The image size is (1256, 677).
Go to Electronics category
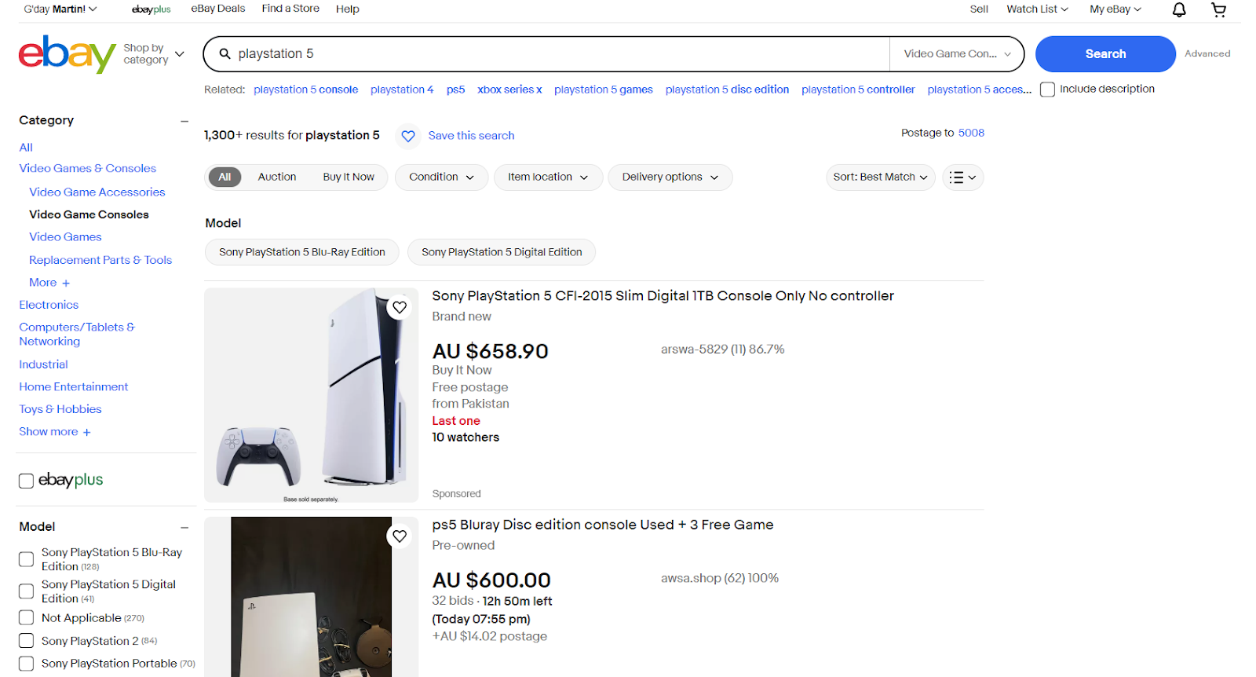49,305
